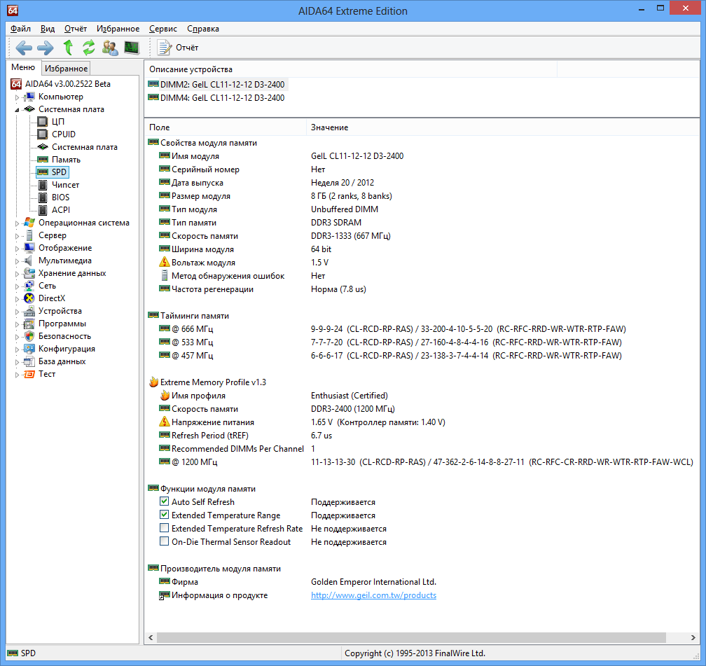Image resolution: width=706 pixels, height=666 pixels.
Task: Expand the Устройства node arrow
Action: [17, 311]
